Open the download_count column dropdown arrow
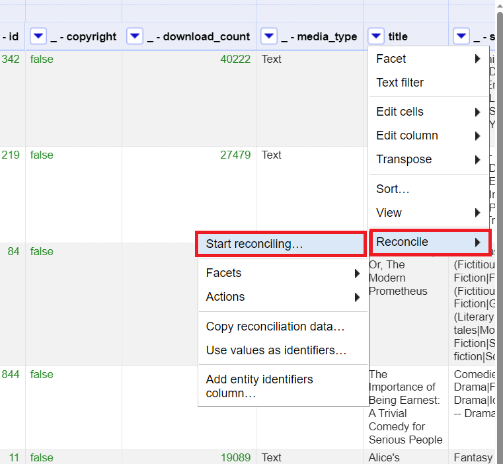This screenshot has height=464, width=503. [135, 36]
